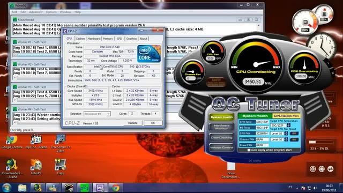
Task: Open the About tab in CPU-Z
Action: [x=143, y=39]
